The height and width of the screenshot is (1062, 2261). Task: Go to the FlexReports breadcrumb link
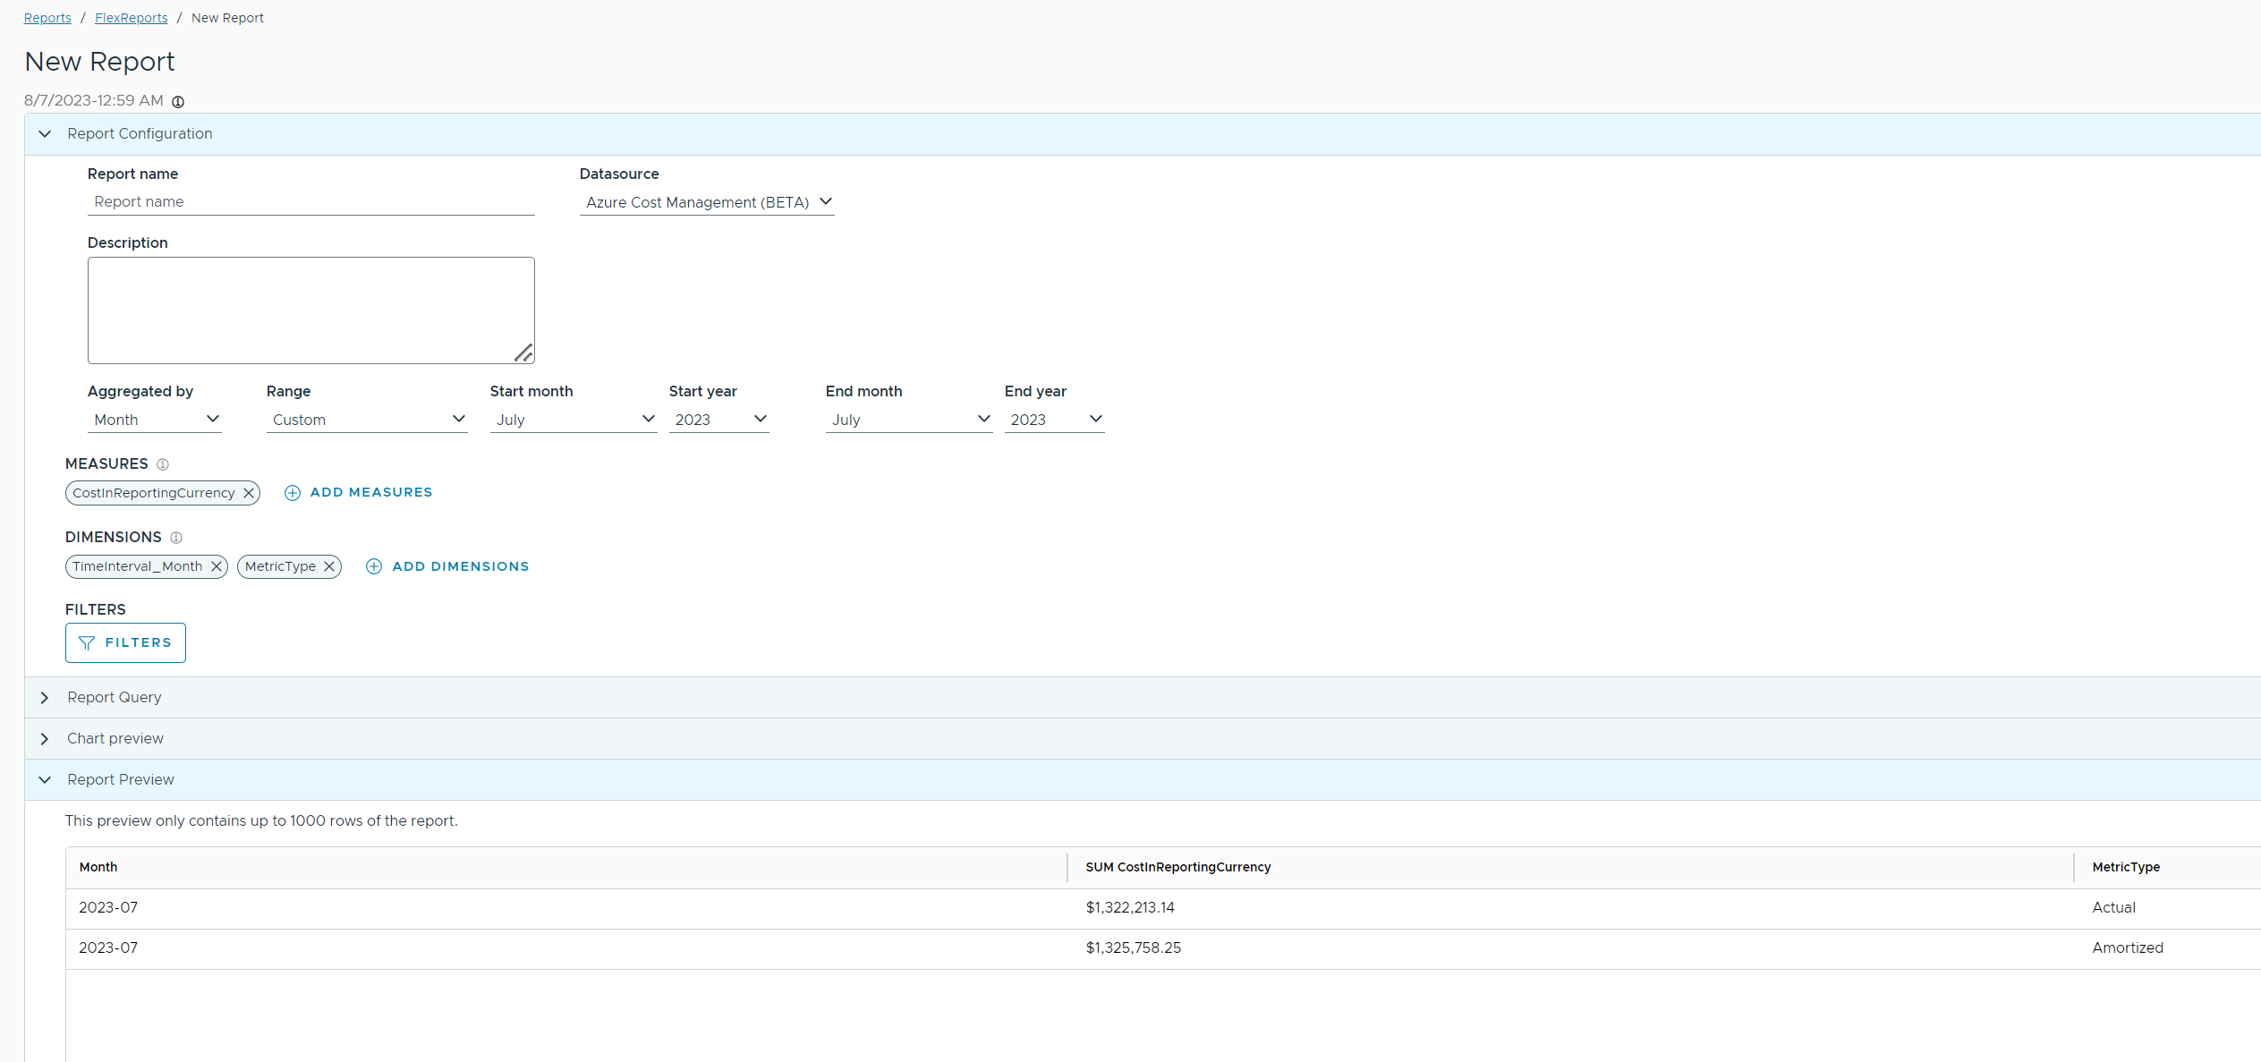point(131,18)
